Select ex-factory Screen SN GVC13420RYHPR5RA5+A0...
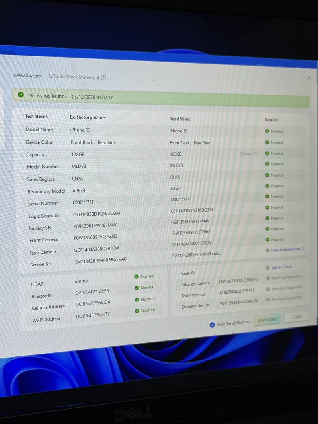The width and height of the screenshot is (318, 424). [x=102, y=260]
